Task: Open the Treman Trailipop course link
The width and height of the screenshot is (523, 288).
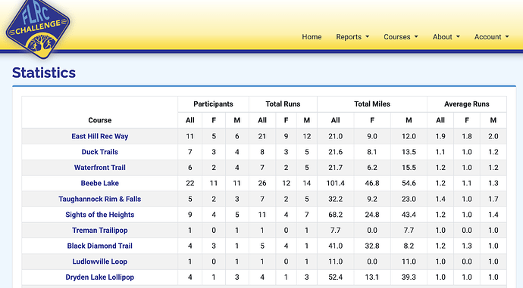Action: (100, 231)
